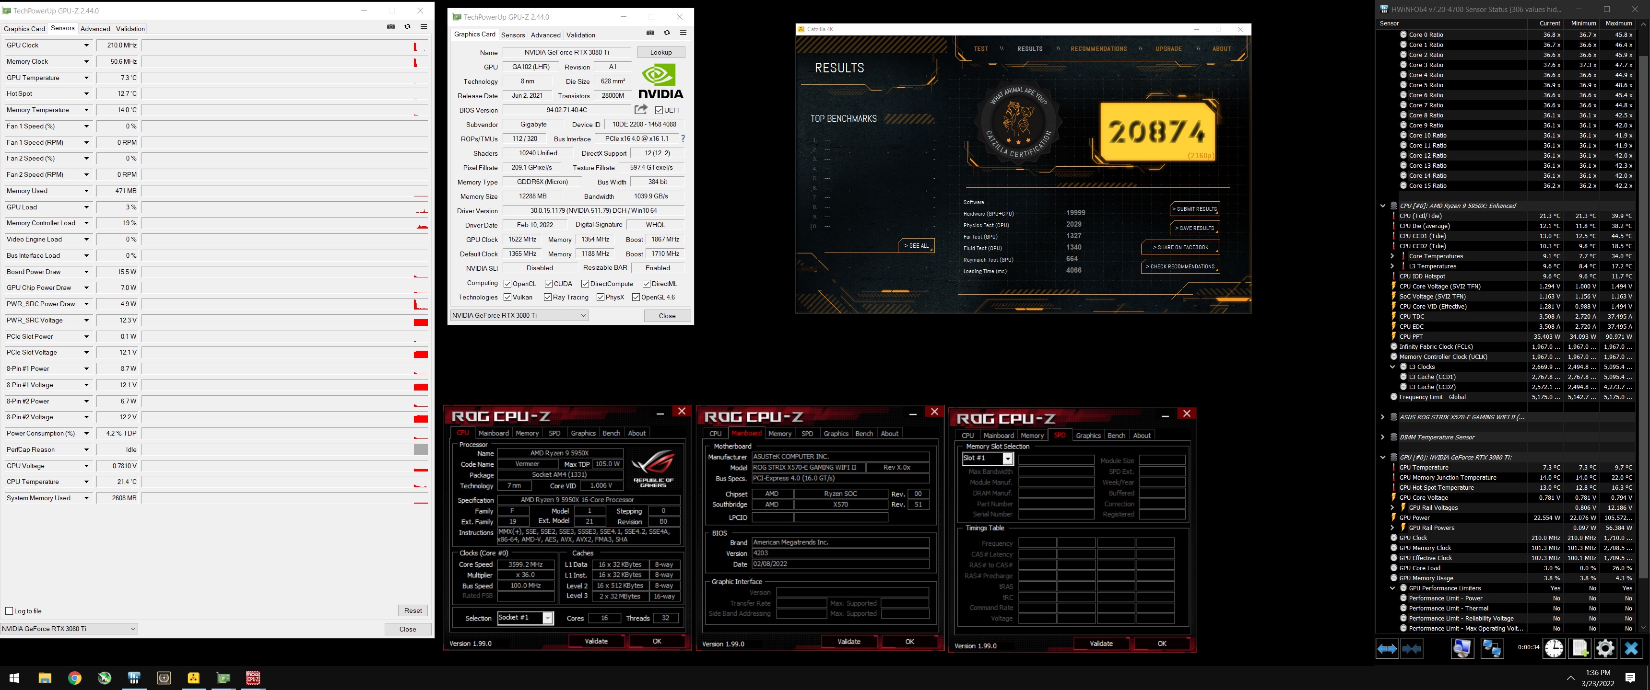
Task: Click HWiNFO log file with green plus icon
Action: [1579, 649]
